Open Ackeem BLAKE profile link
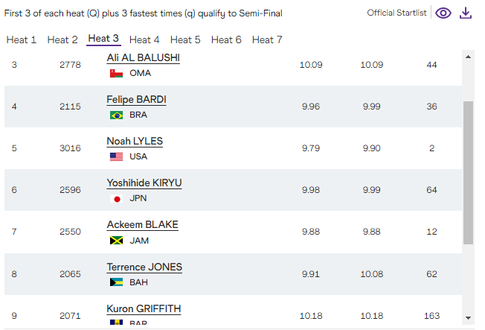The image size is (485, 330). [142, 225]
